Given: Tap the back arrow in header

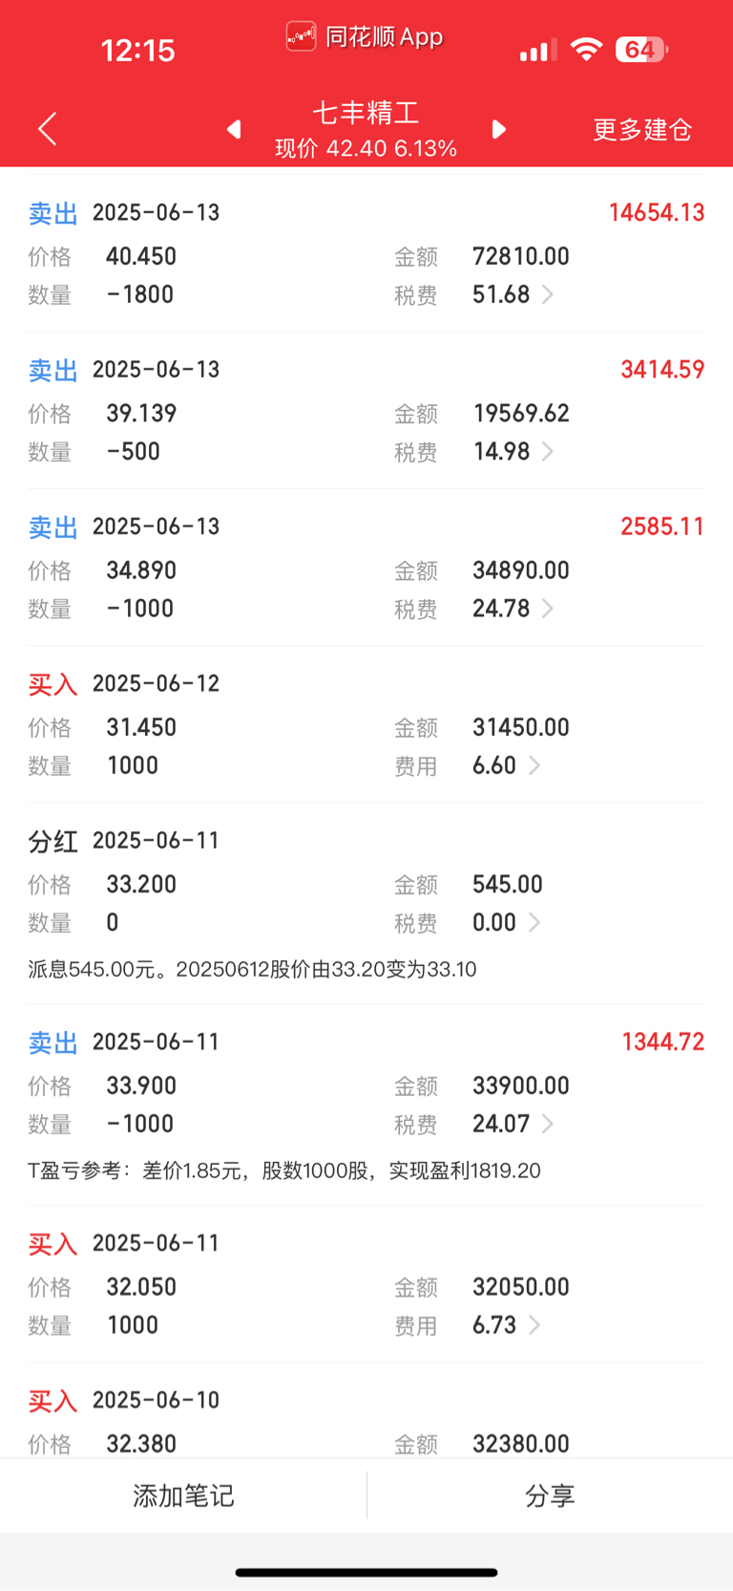Looking at the screenshot, I should pyautogui.click(x=48, y=129).
